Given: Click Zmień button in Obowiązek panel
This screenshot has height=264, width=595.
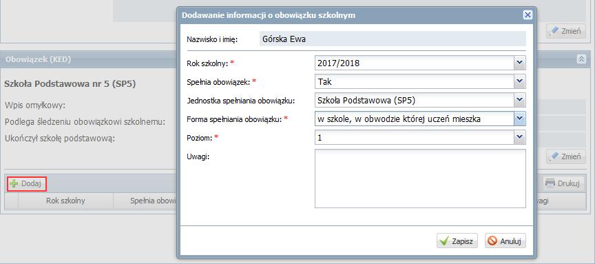Looking at the screenshot, I should (x=566, y=156).
